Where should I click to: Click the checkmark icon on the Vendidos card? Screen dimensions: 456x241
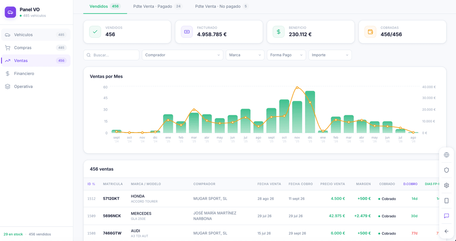pyautogui.click(x=95, y=32)
